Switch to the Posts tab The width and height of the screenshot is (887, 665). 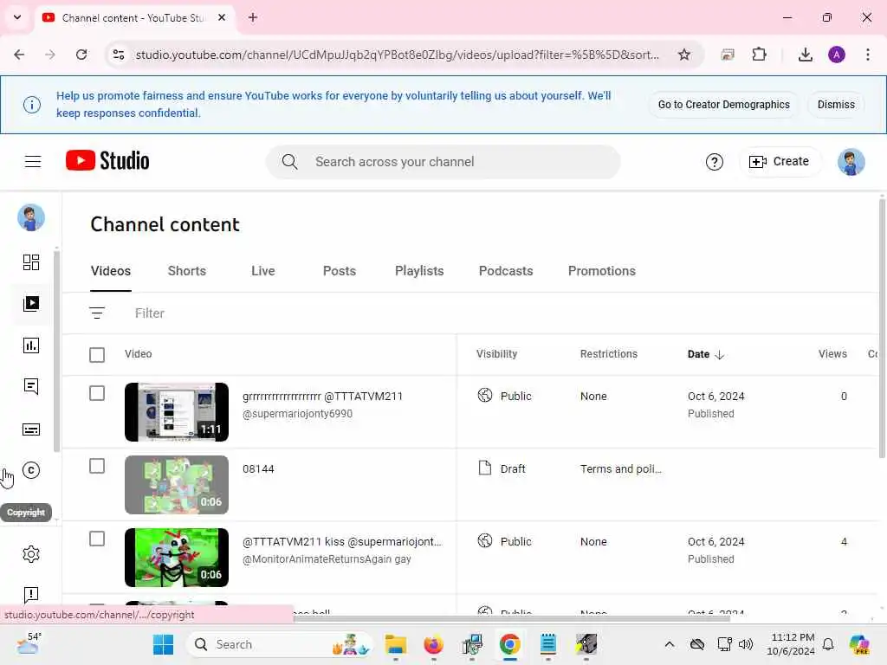tap(340, 271)
